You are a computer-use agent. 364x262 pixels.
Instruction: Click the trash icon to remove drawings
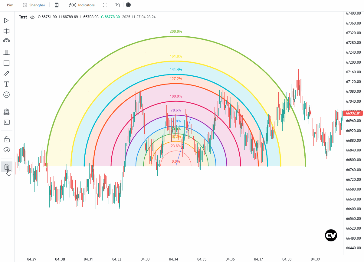(7, 167)
